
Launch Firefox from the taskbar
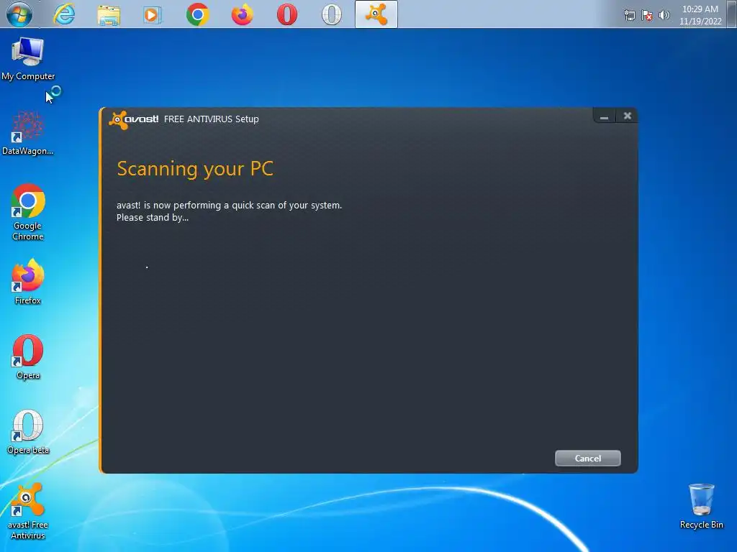click(x=242, y=14)
